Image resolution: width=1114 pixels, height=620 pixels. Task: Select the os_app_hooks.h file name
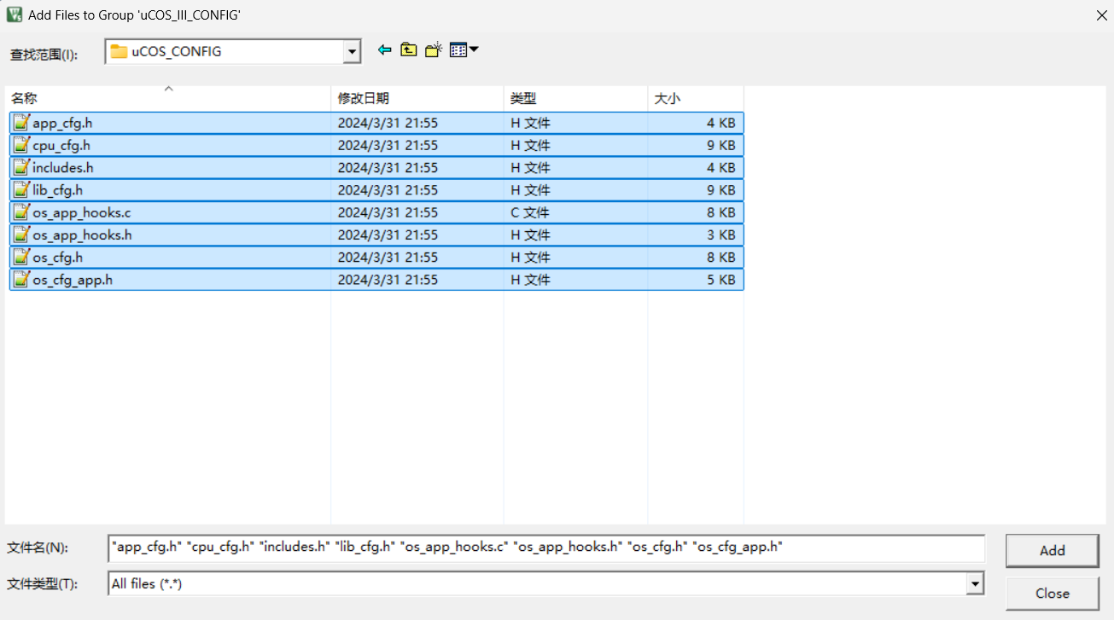pos(82,235)
